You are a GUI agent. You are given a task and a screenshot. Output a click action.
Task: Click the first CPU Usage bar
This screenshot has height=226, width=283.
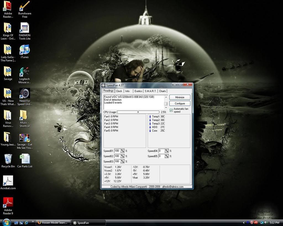[x=127, y=112]
